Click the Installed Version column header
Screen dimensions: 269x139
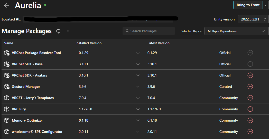[x=89, y=43]
